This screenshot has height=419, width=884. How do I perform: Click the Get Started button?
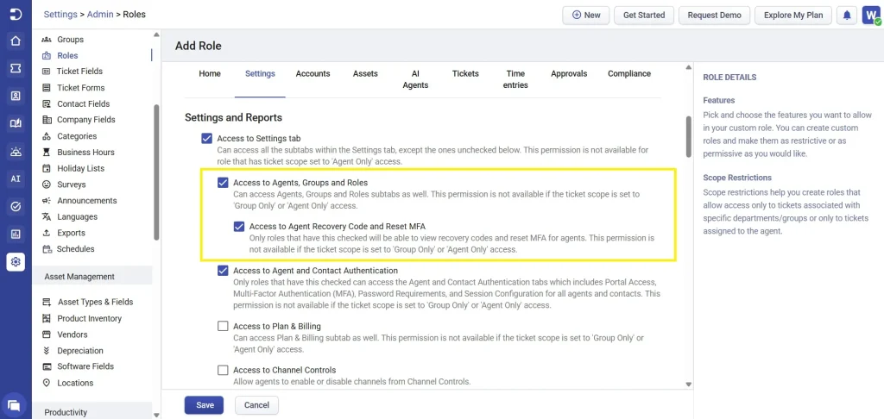pyautogui.click(x=644, y=16)
